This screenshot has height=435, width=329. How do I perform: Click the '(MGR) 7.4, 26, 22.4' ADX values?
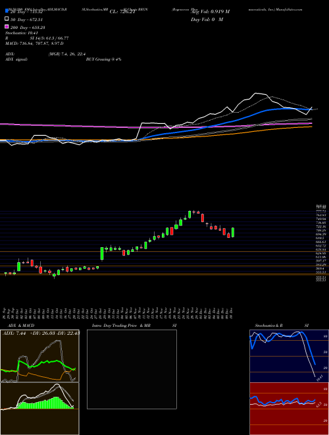pos(66,54)
